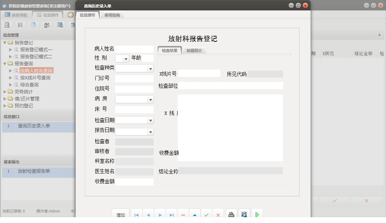Confirm the record with the checkmark icon

coord(206,214)
